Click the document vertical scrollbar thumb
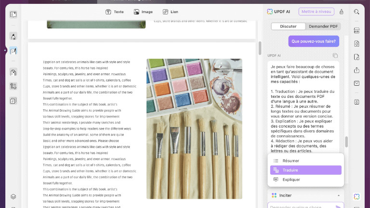The width and height of the screenshot is (370, 208). (x=260, y=48)
